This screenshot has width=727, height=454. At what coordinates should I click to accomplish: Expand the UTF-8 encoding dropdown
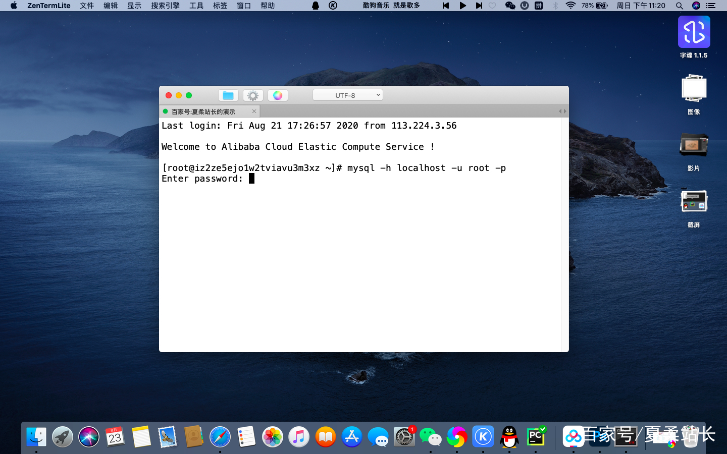click(348, 95)
